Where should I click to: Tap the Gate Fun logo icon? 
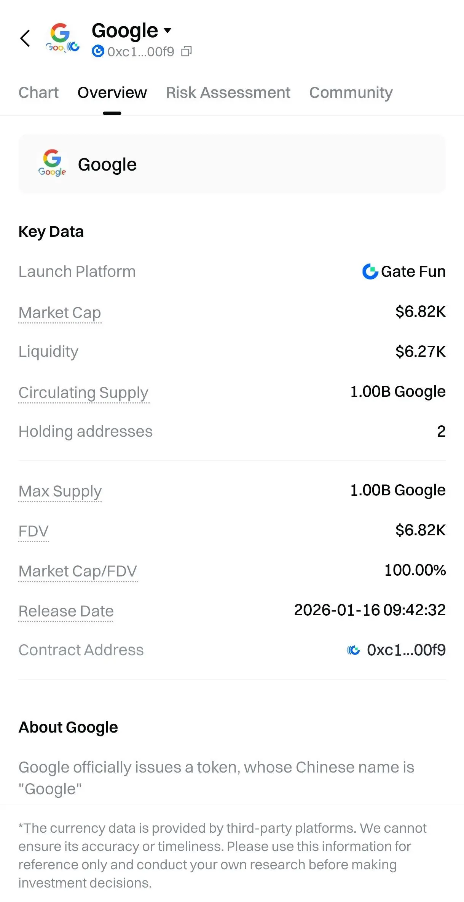point(370,271)
